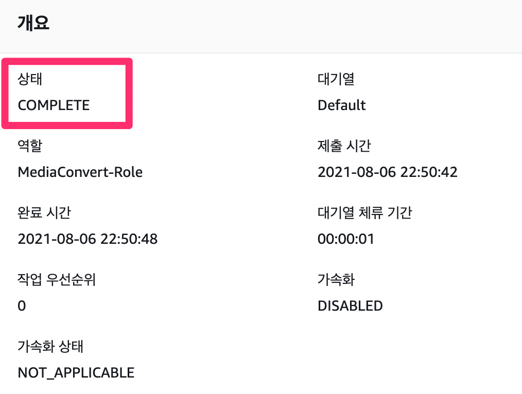Click the 가속화 label
The image size is (522, 394).
point(335,279)
